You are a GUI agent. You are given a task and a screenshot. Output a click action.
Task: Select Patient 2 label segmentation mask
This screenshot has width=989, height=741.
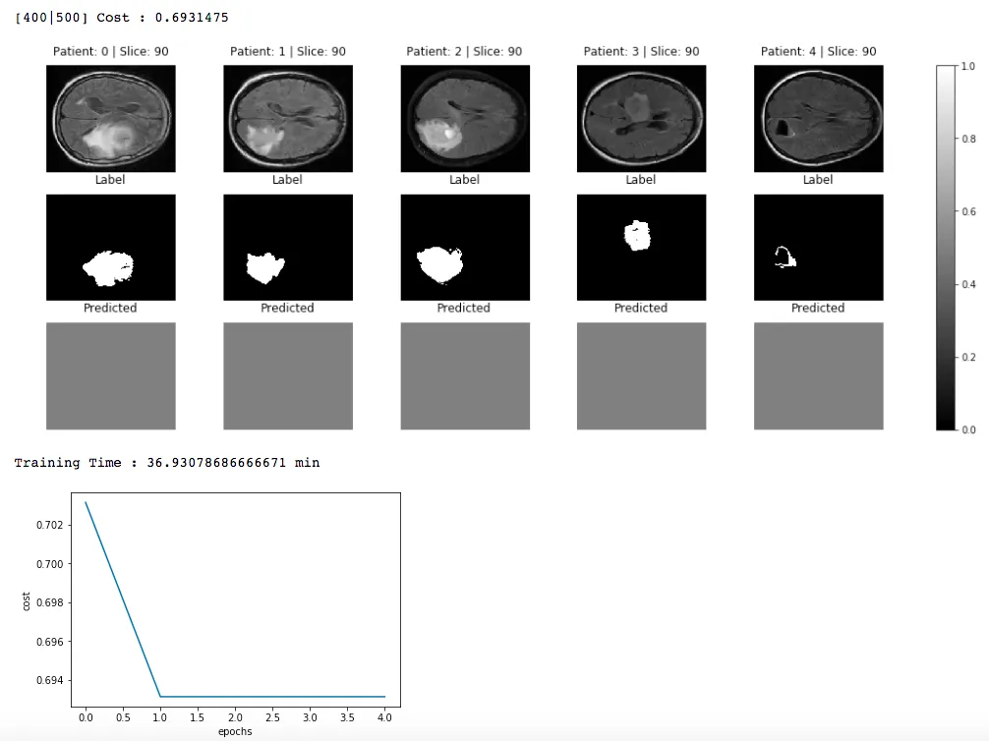(x=465, y=248)
